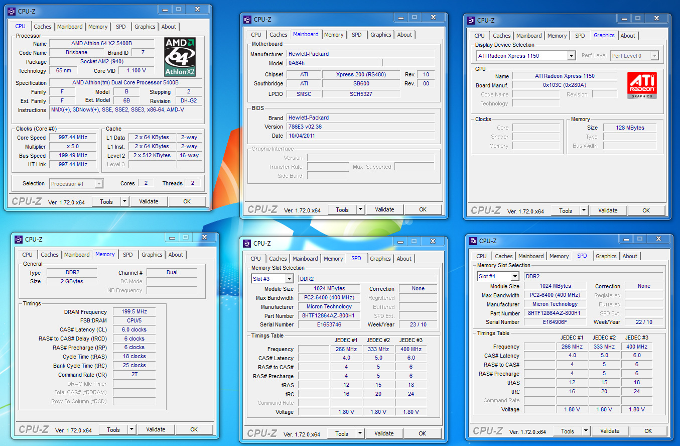Click the Tools button in the Graphics window

(566, 210)
